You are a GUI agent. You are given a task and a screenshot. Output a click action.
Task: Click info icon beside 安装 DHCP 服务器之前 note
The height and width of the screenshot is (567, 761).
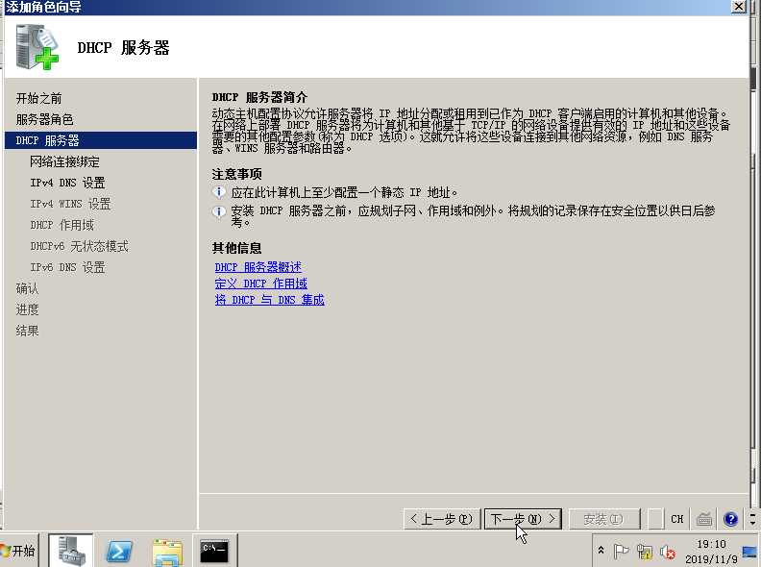click(219, 211)
